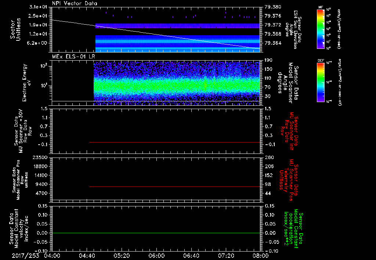Click the '79.372' elevation tick value
Screen dimensions: 376x260
click(273, 25)
